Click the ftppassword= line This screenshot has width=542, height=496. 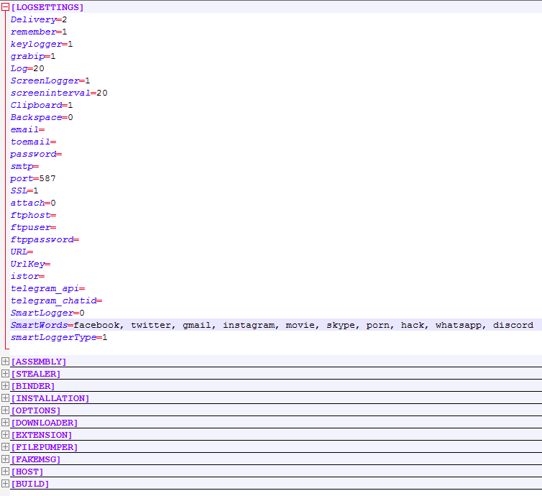pos(45,239)
